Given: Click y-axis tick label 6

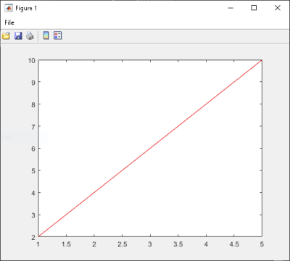Looking at the screenshot, I should (x=33, y=149).
